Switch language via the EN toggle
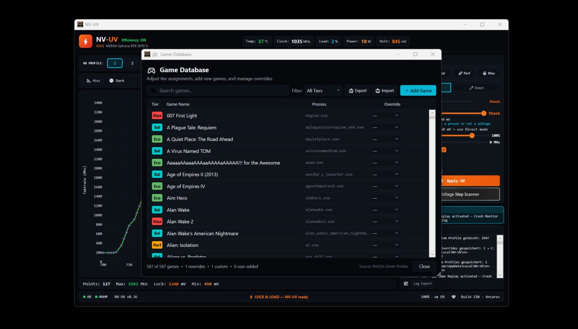Image resolution: width=578 pixels, height=329 pixels. coord(439,297)
